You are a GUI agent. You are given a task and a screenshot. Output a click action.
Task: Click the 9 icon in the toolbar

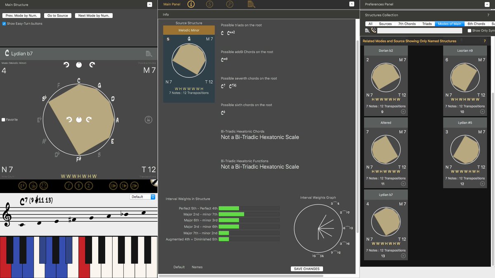(x=78, y=186)
